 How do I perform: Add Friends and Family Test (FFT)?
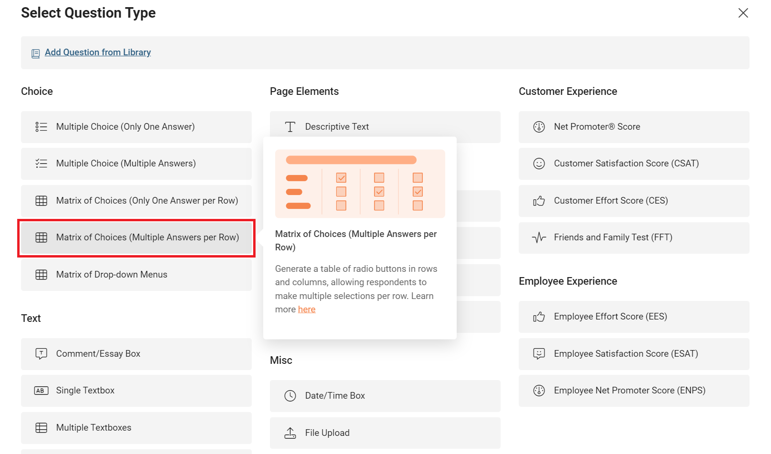634,237
